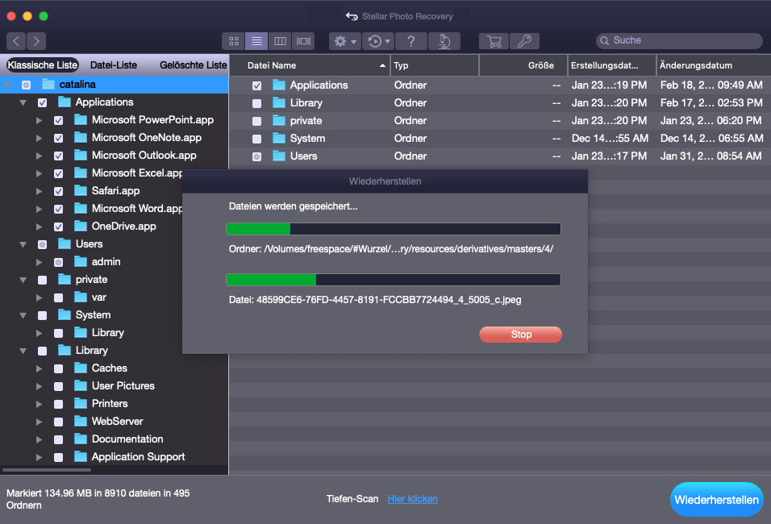Click the file progress bar
Image resolution: width=771 pixels, height=524 pixels.
point(394,280)
